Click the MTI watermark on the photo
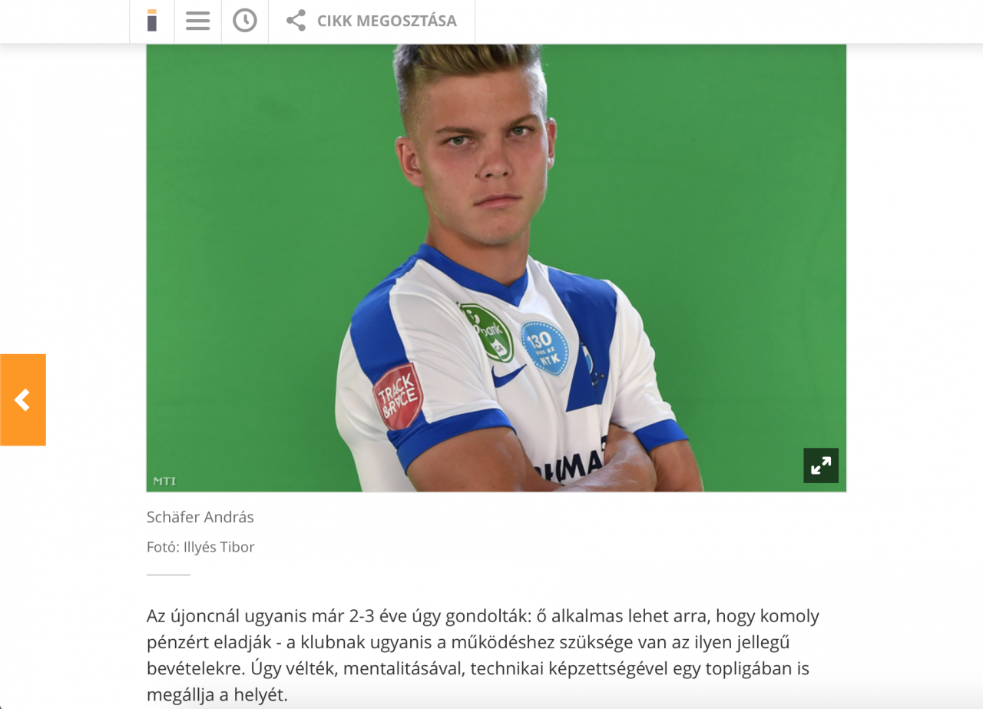The height and width of the screenshot is (709, 983). (x=164, y=481)
